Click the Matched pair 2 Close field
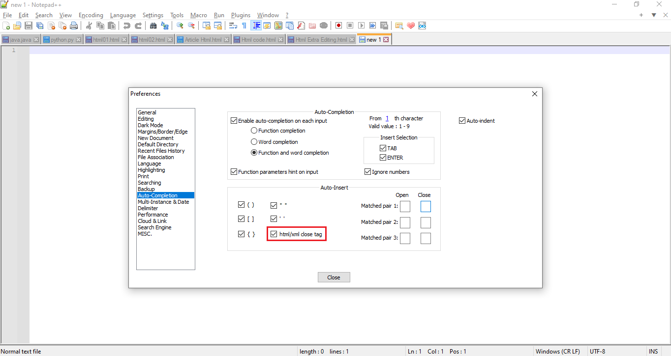 click(x=426, y=222)
